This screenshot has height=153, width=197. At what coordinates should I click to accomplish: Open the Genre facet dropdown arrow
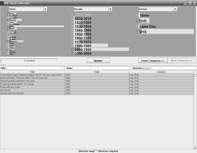click(45, 9)
